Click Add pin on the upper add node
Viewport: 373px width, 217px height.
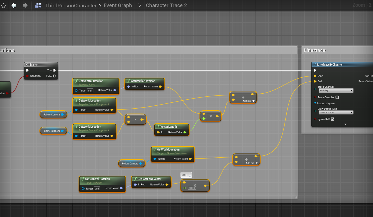[248, 101]
